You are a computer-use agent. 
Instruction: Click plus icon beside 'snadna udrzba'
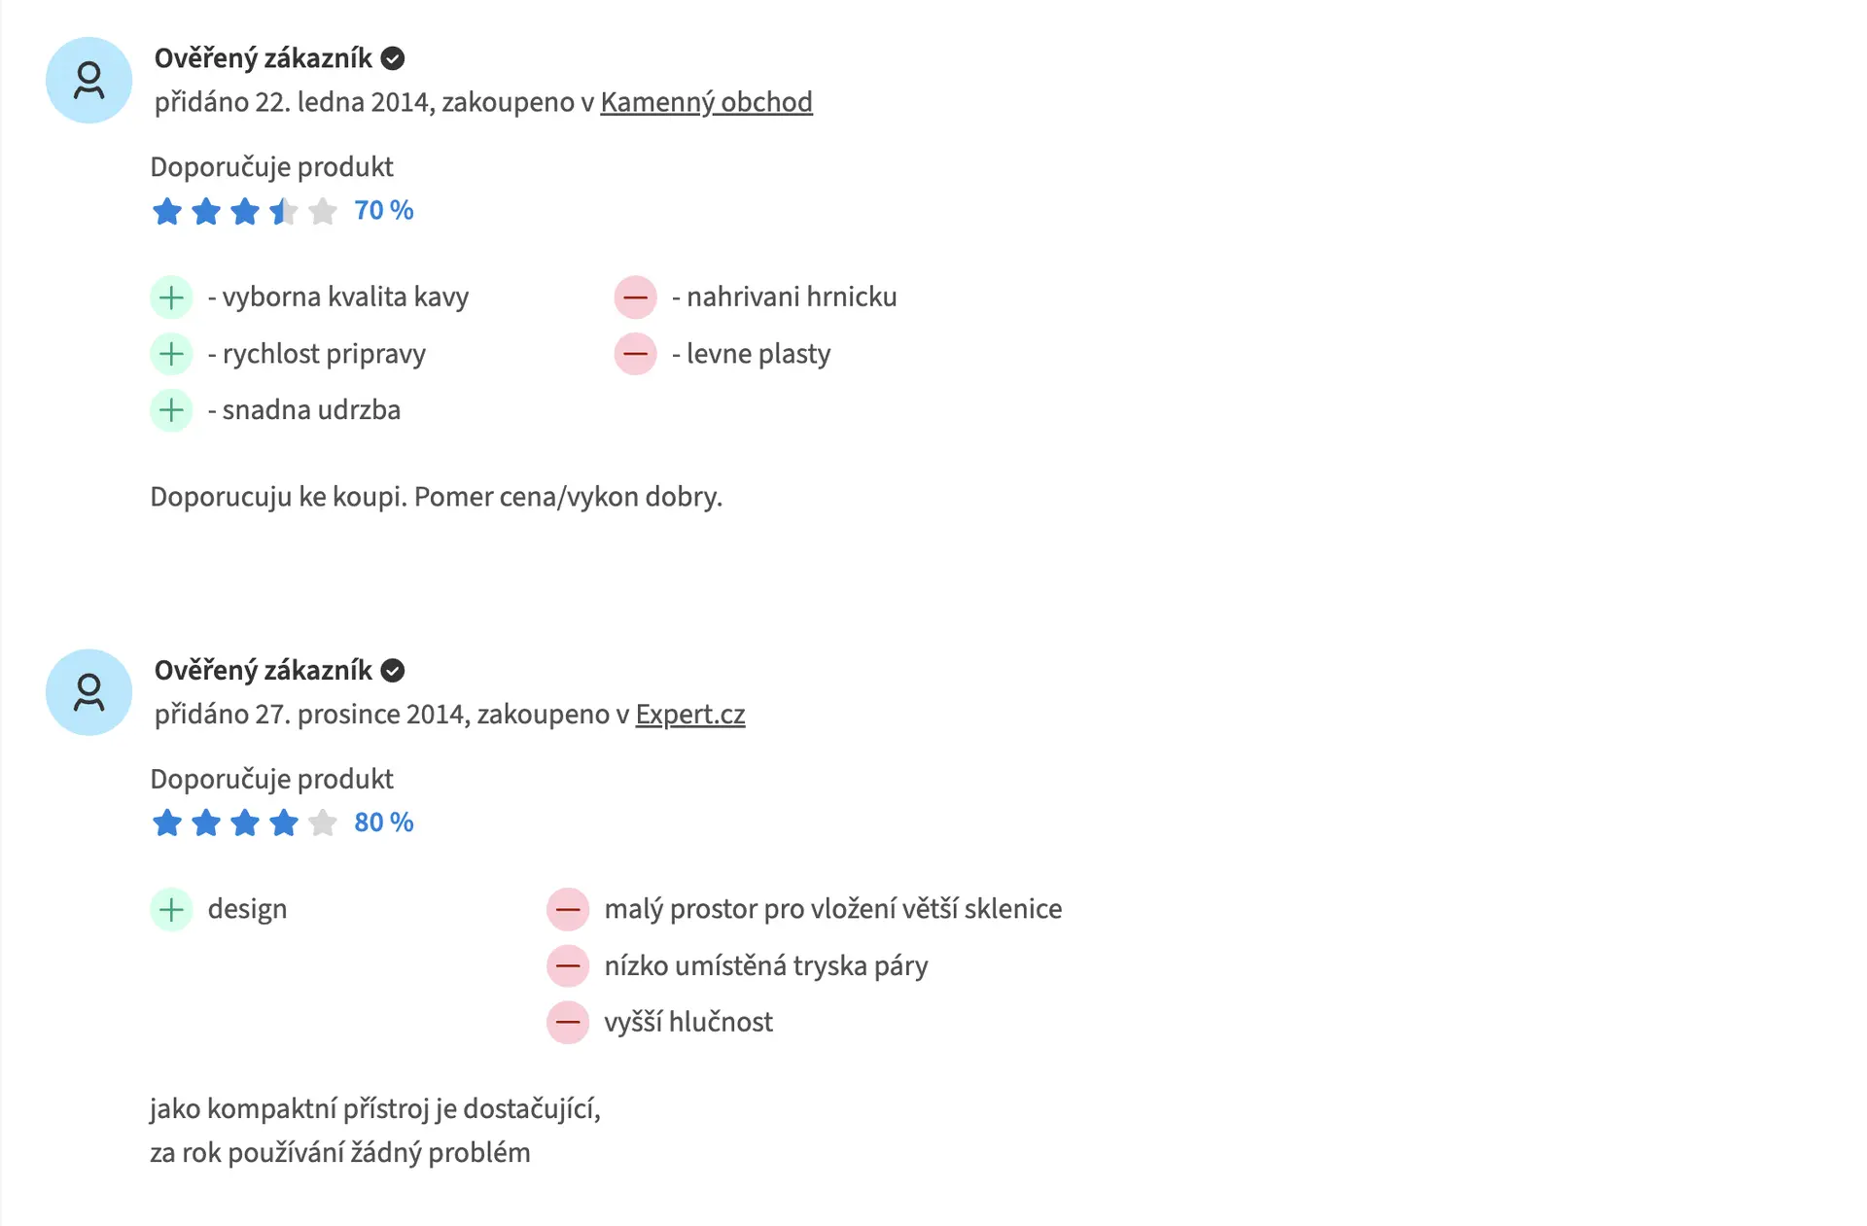pos(172,410)
